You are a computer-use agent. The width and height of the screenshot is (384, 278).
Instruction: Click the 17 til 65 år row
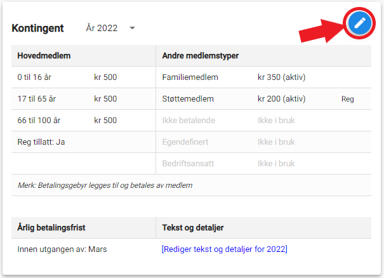84,99
